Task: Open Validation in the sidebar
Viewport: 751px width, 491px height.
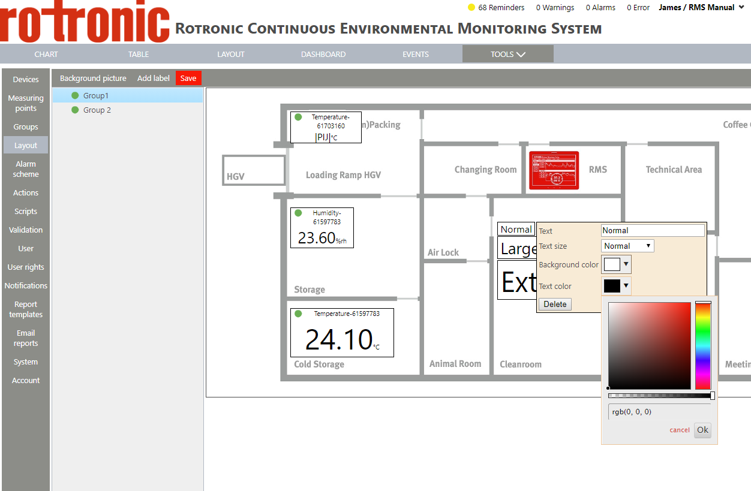Action: (26, 230)
